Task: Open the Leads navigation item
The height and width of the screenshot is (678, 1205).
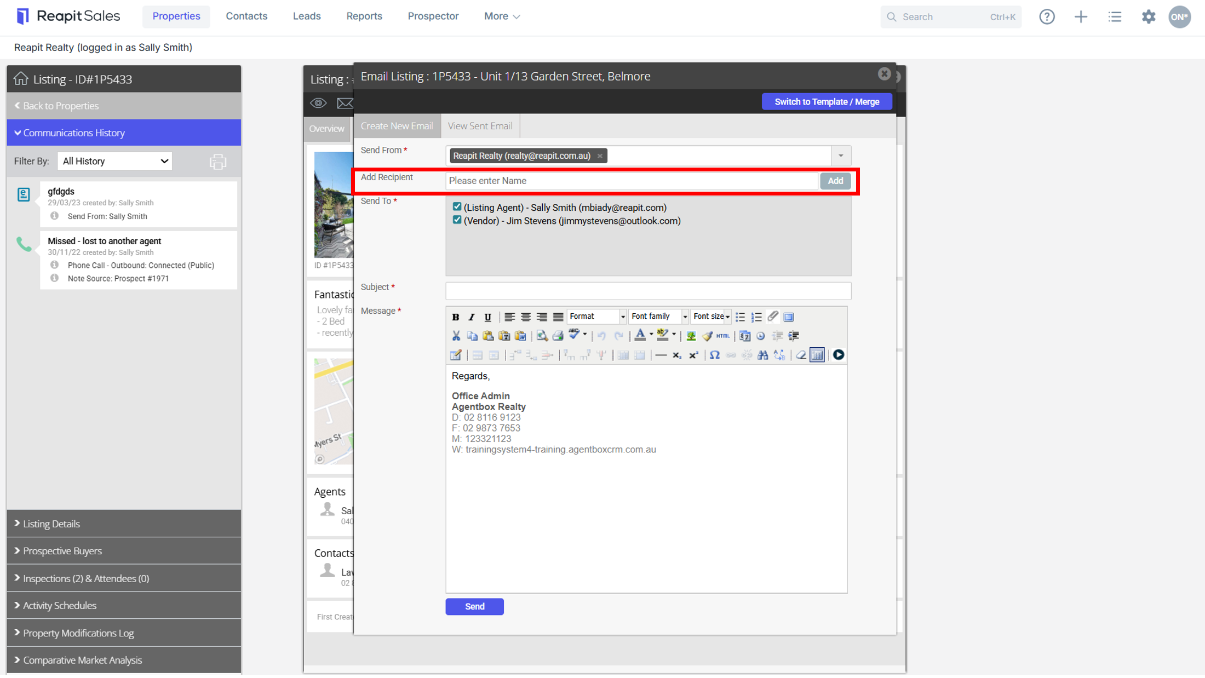Action: pos(307,16)
